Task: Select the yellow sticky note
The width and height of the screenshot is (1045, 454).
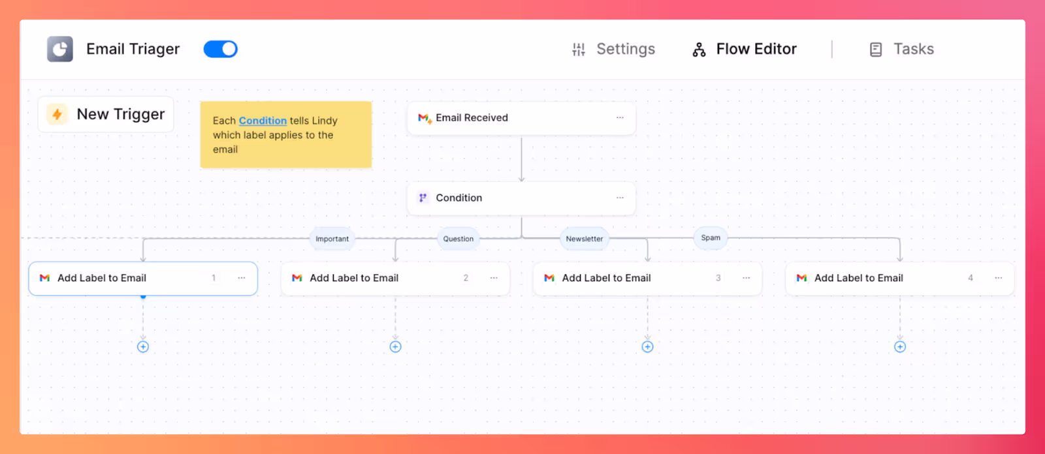Action: click(x=286, y=134)
